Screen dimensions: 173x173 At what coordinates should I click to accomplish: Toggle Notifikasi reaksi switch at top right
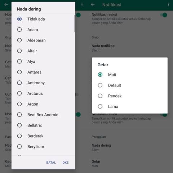coord(164,15)
